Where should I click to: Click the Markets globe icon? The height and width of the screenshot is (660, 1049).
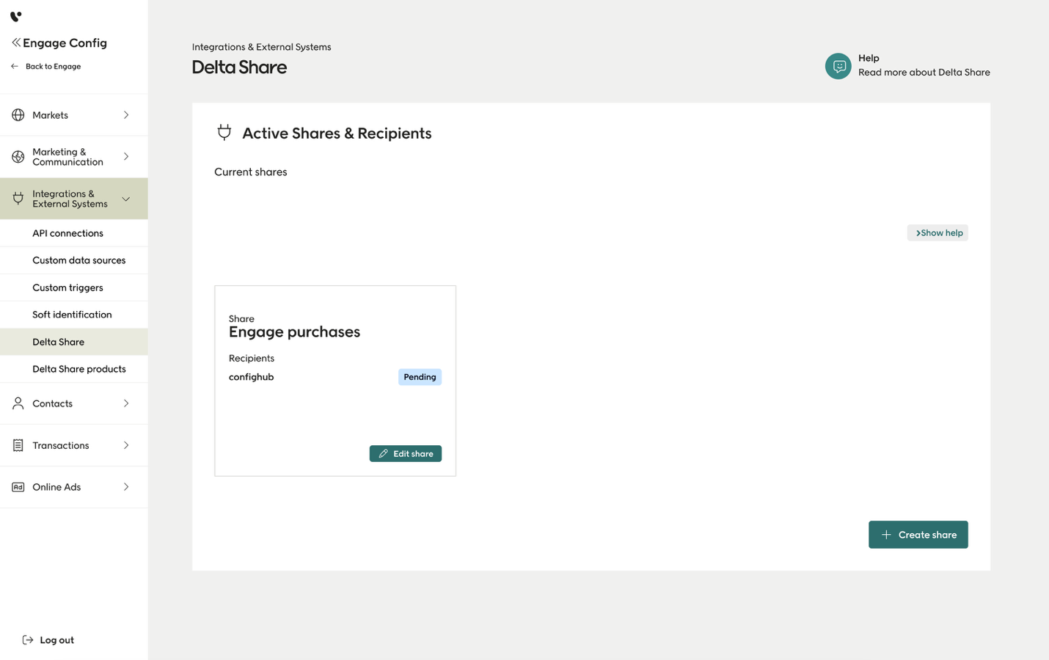tap(18, 115)
